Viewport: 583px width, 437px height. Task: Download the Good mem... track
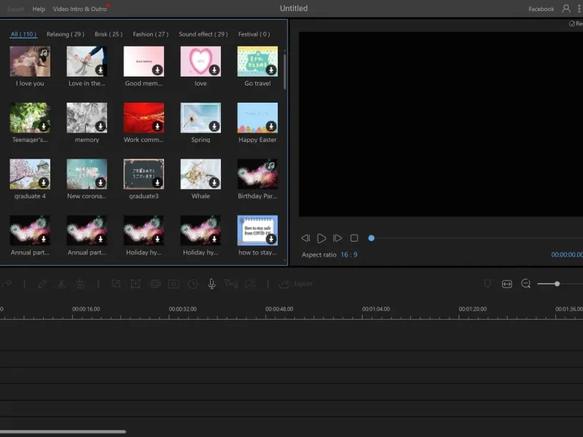coord(157,70)
